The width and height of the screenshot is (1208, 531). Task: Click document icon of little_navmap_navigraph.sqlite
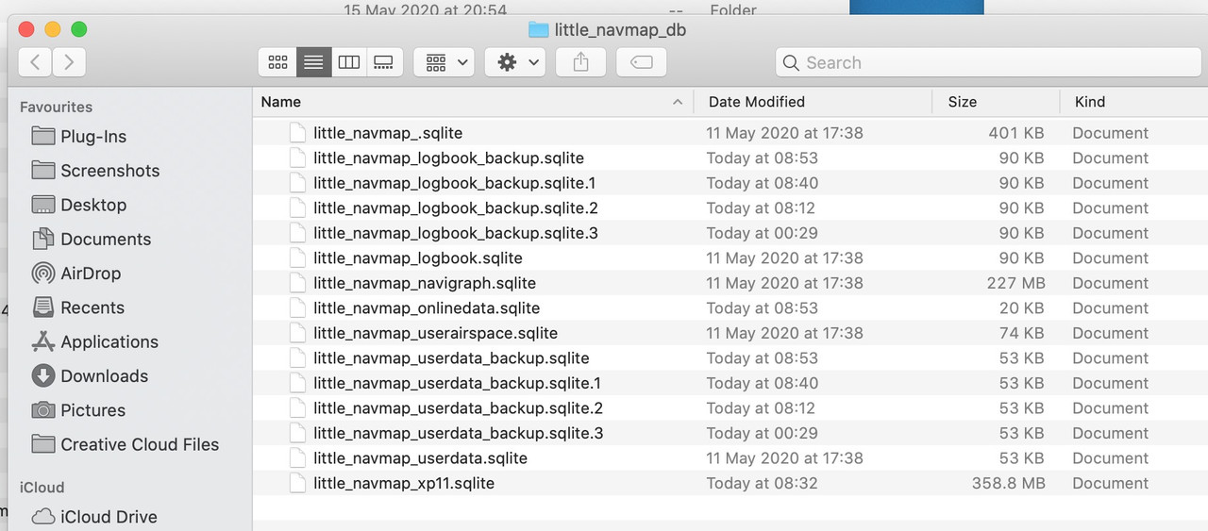pos(297,283)
